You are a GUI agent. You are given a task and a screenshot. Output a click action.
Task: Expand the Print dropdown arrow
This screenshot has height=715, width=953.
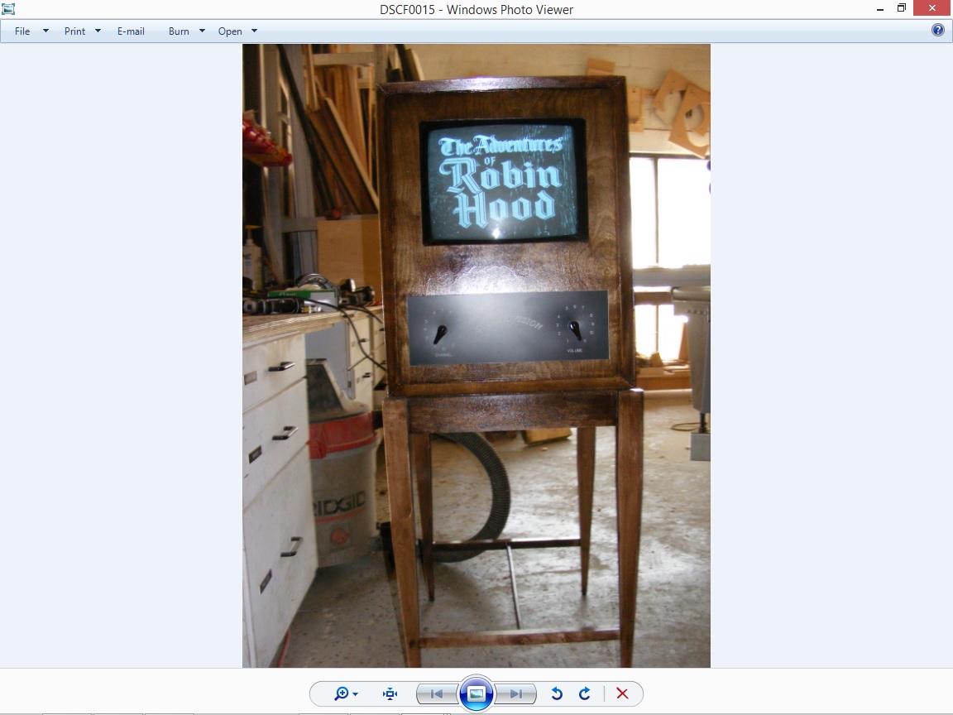click(98, 31)
